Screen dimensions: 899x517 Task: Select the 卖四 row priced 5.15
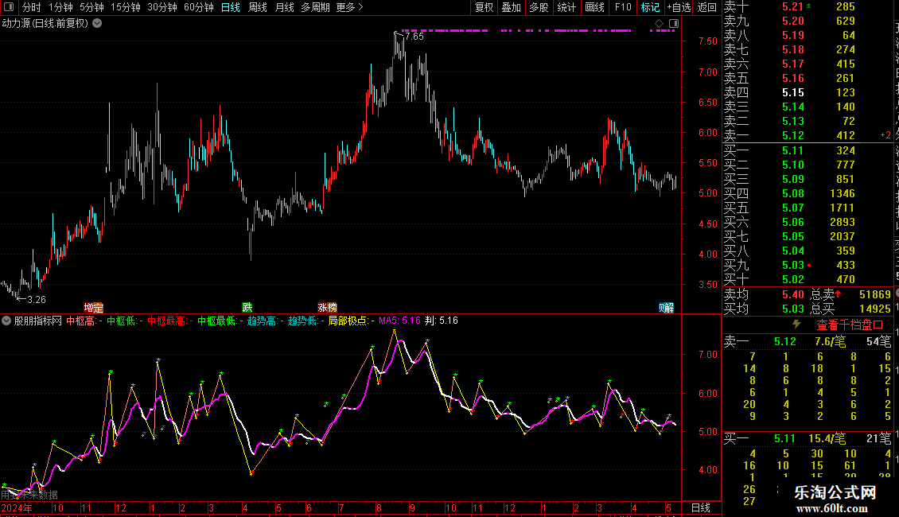(x=808, y=93)
